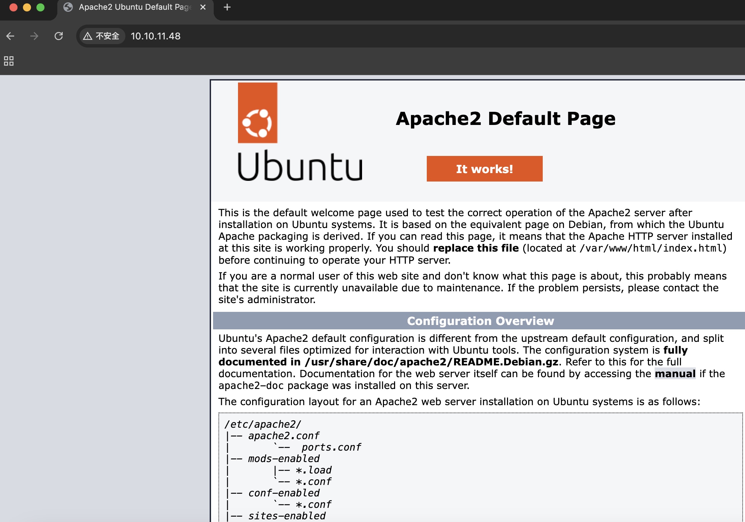Click the yellow minimize window button
The width and height of the screenshot is (745, 522).
click(x=27, y=7)
